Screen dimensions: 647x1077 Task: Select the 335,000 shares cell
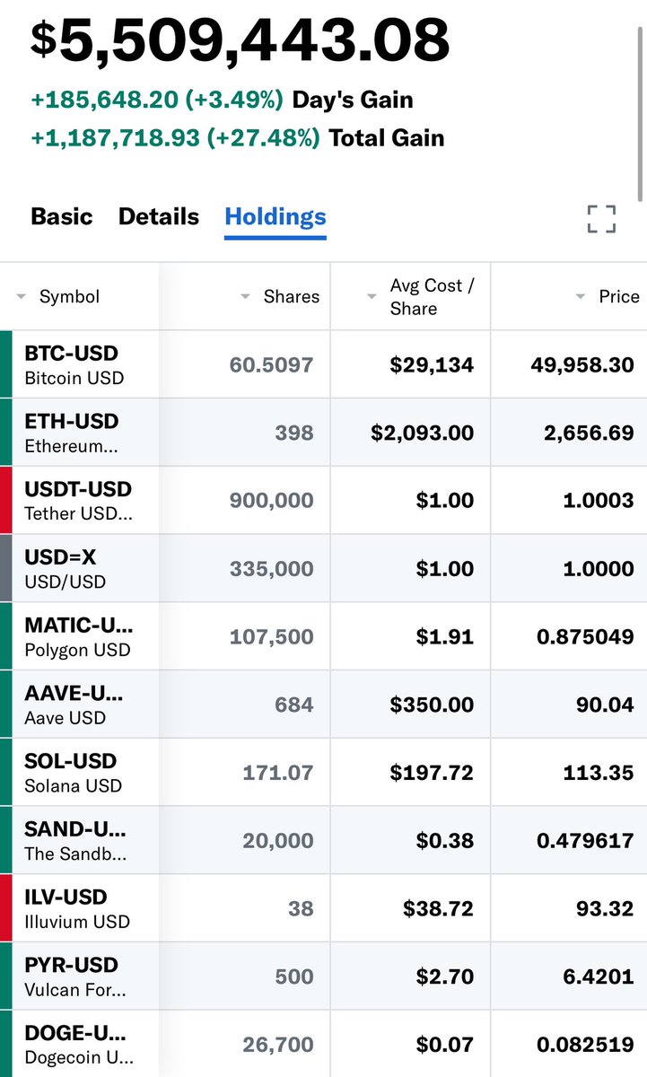pyautogui.click(x=245, y=569)
